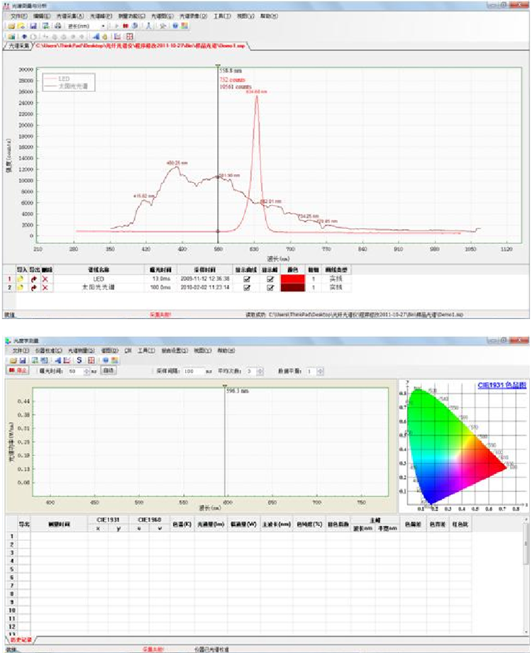Click the 自动 auto exposure button
Image resolution: width=532 pixels, height=653 pixels.
pos(109,371)
